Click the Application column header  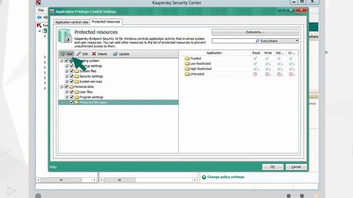214,53
